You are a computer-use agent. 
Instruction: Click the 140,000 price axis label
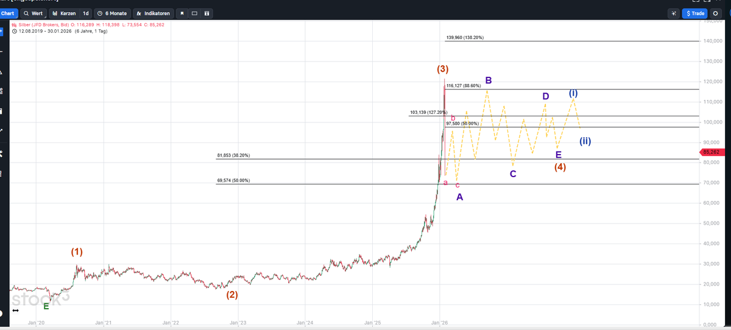(712, 41)
